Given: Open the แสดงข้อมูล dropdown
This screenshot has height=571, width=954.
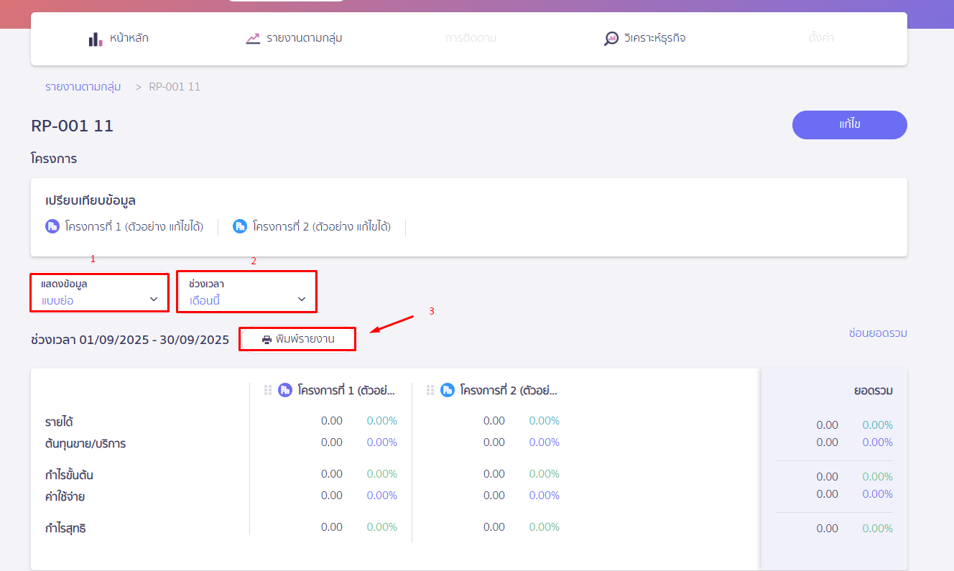Looking at the screenshot, I should click(x=100, y=292).
